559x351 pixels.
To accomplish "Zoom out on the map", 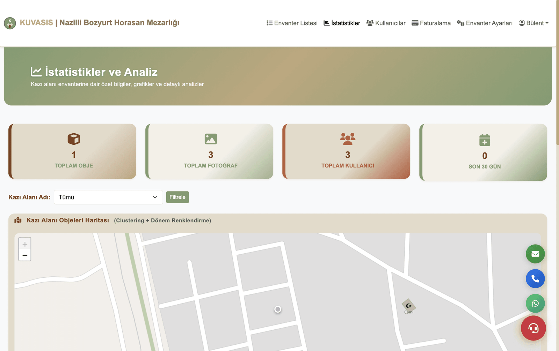I will [x=25, y=256].
